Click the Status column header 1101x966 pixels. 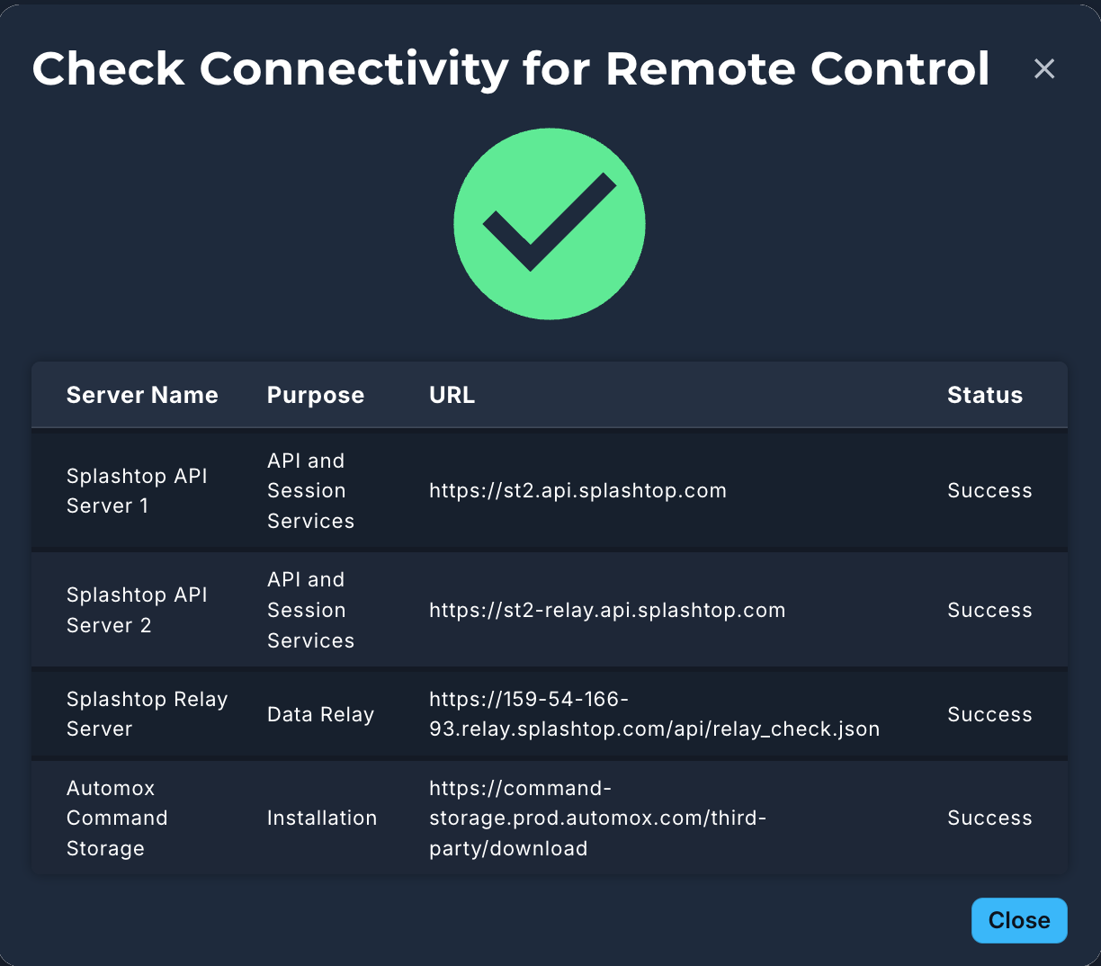985,395
